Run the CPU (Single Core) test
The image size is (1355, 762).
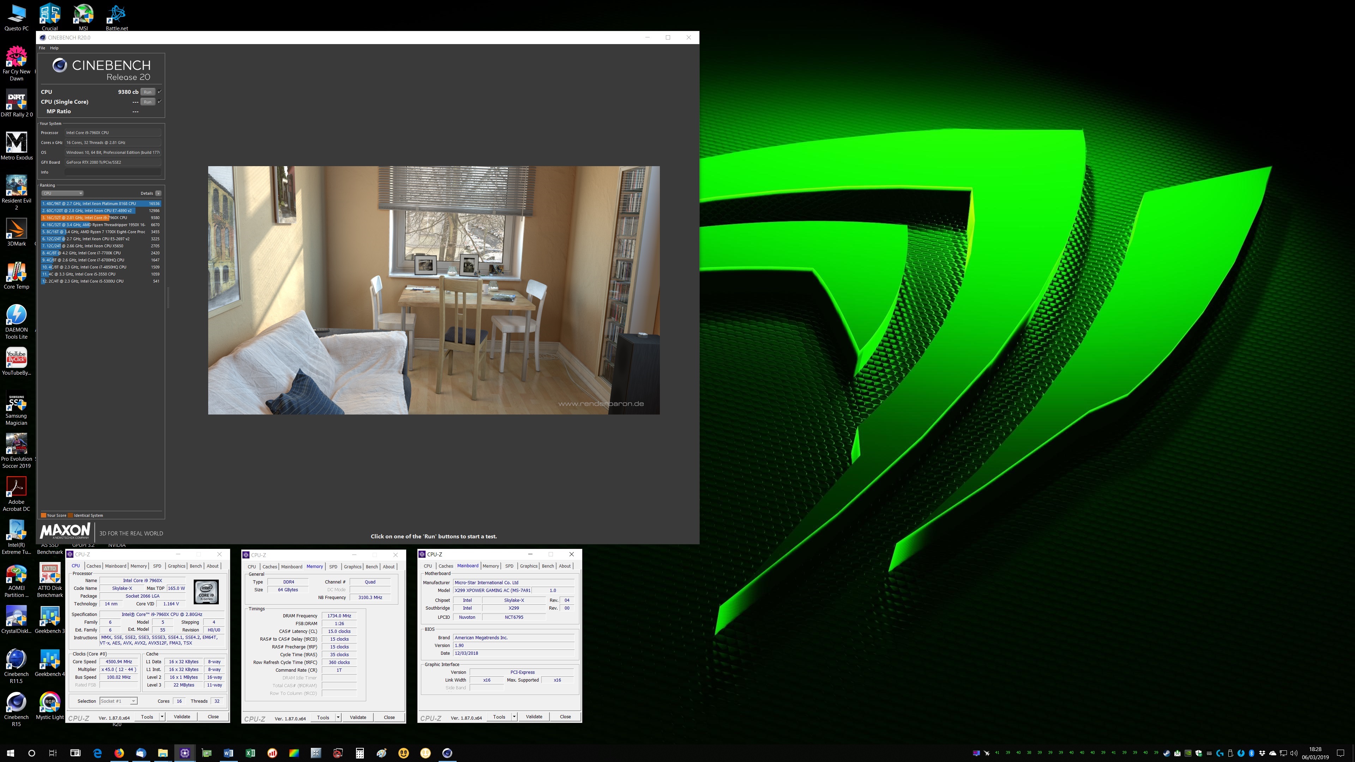click(x=148, y=102)
